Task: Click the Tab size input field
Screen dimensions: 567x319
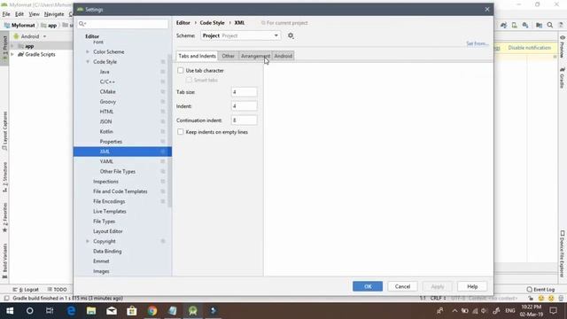Action: pyautogui.click(x=245, y=92)
